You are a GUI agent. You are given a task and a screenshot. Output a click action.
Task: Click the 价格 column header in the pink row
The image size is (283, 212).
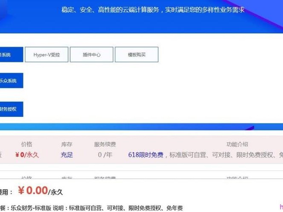tap(27, 144)
